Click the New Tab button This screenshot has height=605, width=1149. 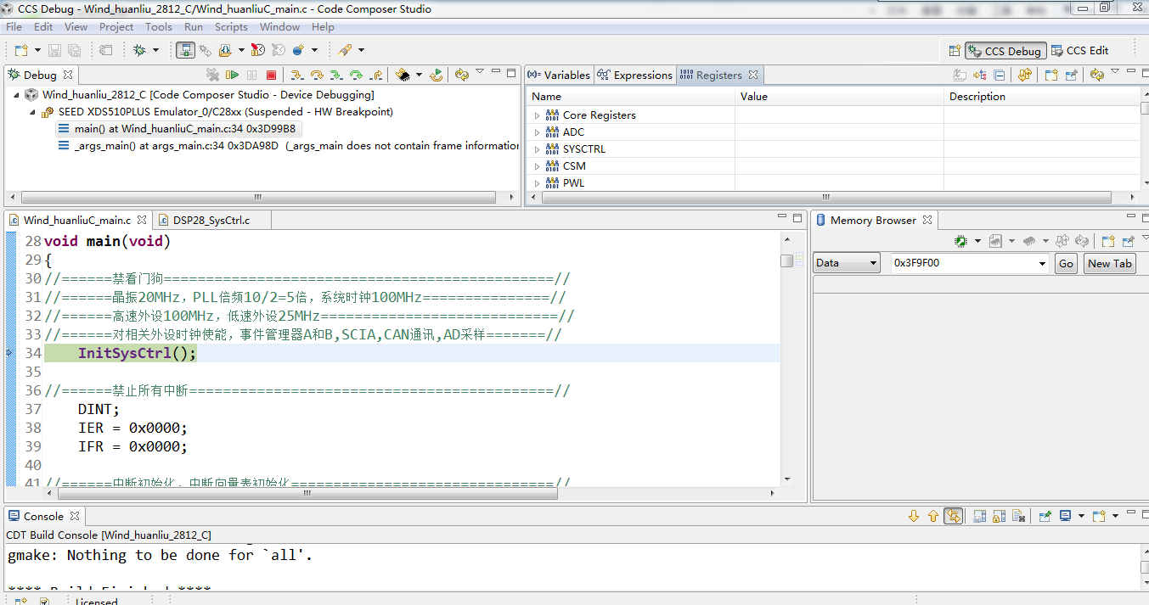tap(1109, 263)
